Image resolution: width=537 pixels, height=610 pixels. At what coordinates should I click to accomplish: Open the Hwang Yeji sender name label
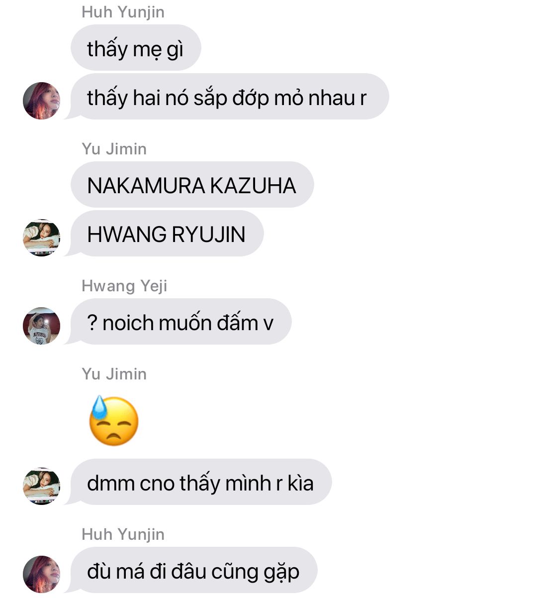[x=124, y=286]
